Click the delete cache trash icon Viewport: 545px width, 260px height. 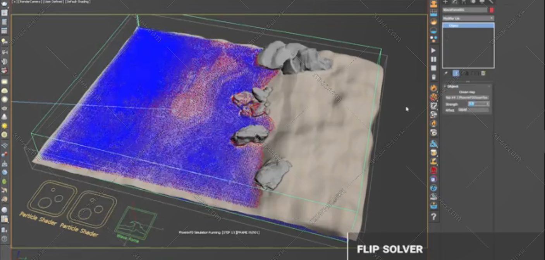click(x=433, y=77)
